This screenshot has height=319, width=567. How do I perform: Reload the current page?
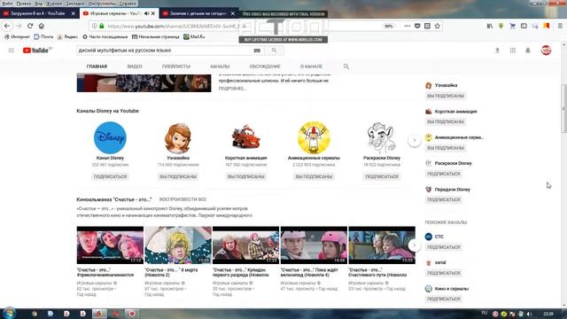pyautogui.click(x=30, y=26)
